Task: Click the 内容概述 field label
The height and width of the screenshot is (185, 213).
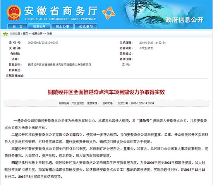Action: click(15, 70)
